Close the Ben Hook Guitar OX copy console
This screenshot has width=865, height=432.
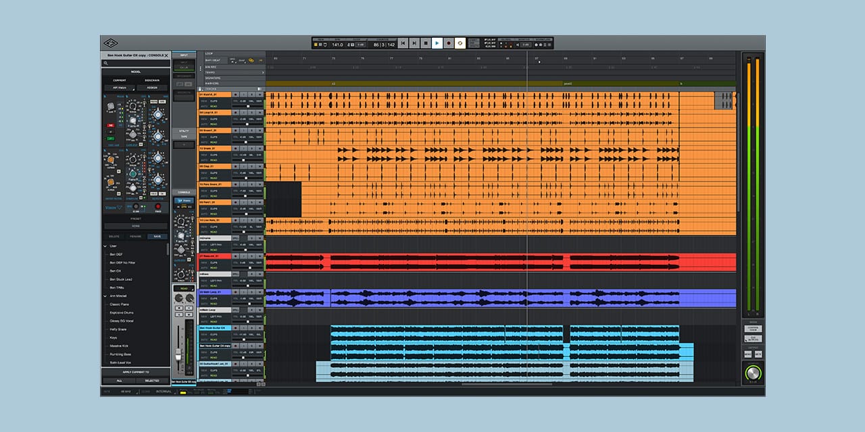click(166, 55)
